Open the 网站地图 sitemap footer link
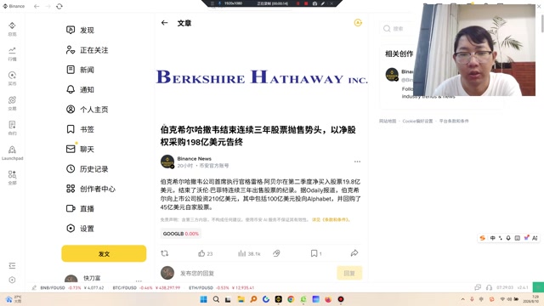Screen dimensions: 544x306 388,121
